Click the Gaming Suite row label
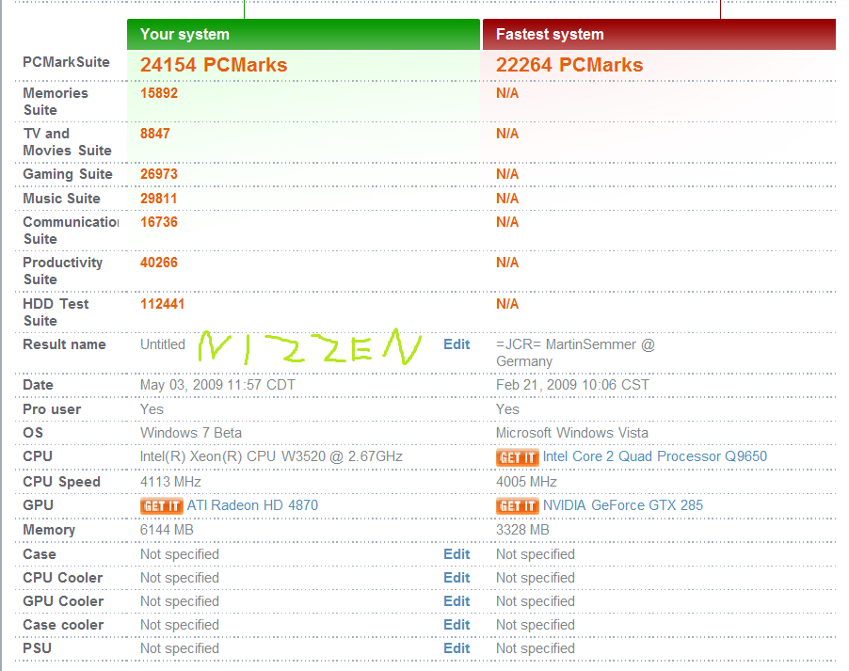 coord(68,174)
